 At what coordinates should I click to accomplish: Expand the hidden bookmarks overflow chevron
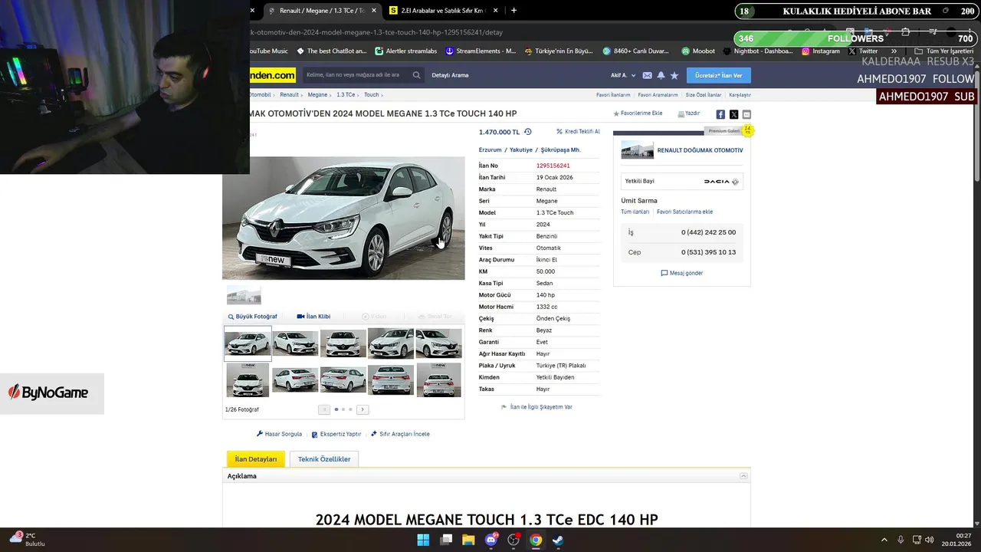tap(894, 51)
